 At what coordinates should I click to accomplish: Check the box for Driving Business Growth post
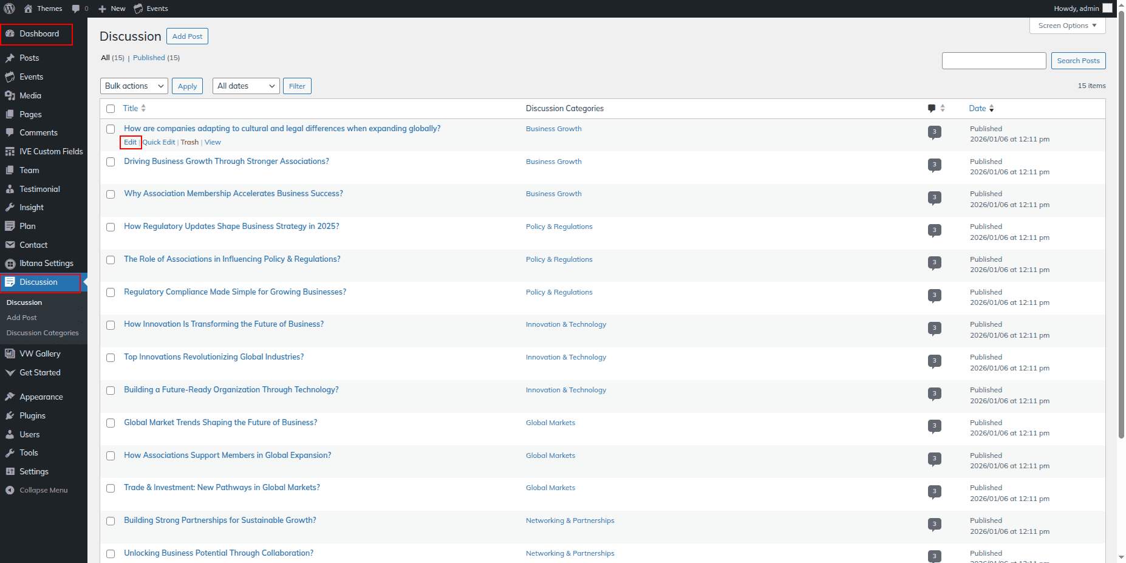[x=111, y=162]
